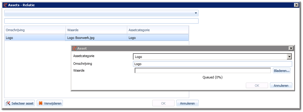This screenshot has height=112, width=303.
Task: Select the Logo Boorwerk.jpg cell
Action: click(x=96, y=38)
